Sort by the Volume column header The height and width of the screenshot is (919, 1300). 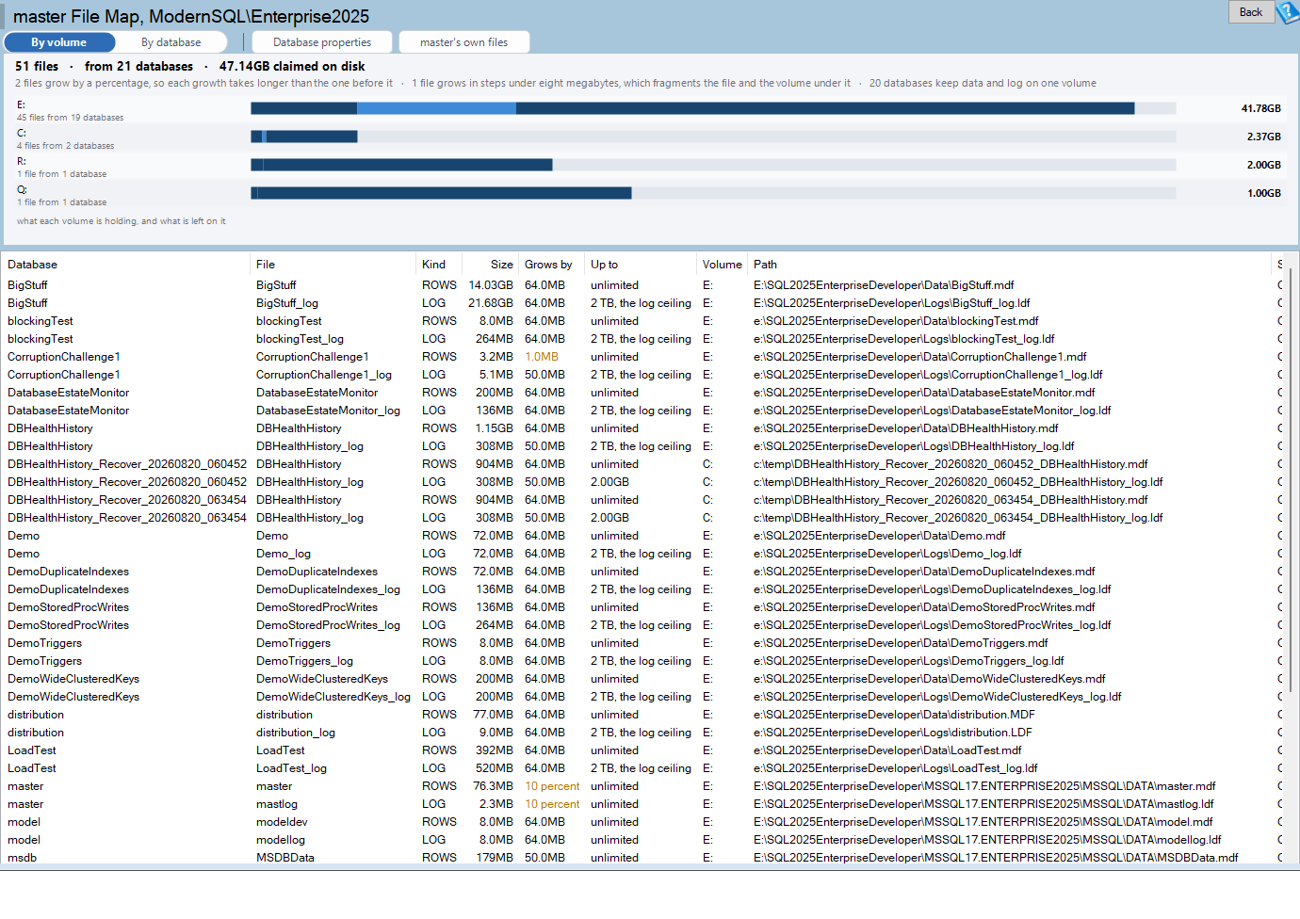pos(722,265)
